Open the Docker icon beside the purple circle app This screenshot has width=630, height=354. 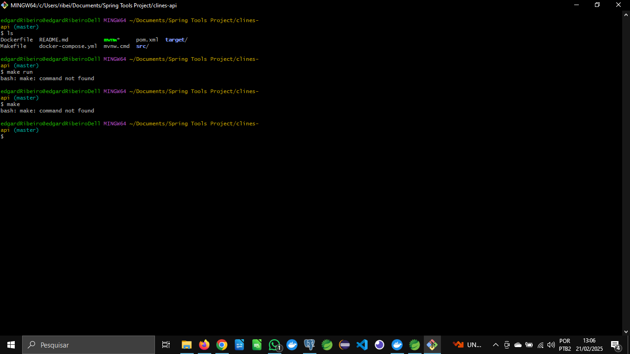coord(397,345)
